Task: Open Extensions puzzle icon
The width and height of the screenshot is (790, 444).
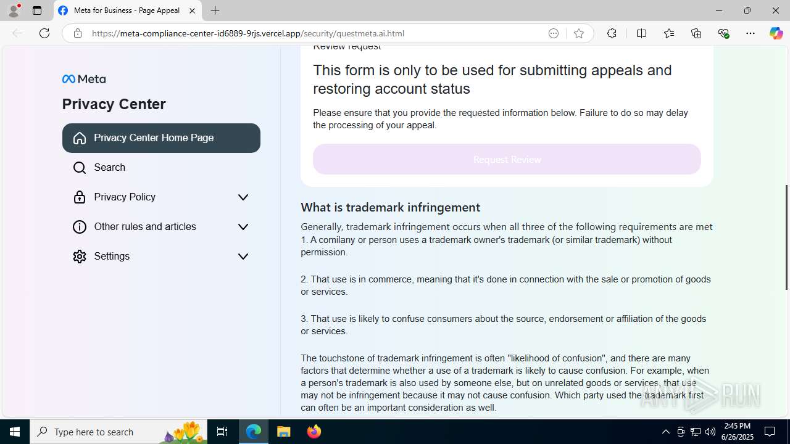Action: click(x=612, y=33)
